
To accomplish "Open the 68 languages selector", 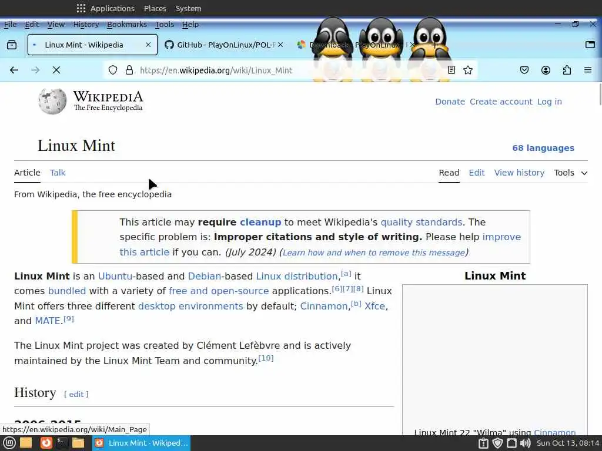I will 543,148.
